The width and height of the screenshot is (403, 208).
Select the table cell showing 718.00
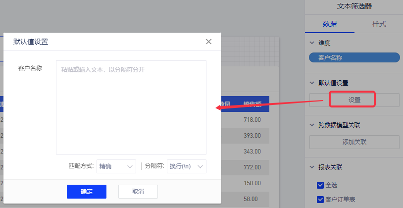coord(252,120)
